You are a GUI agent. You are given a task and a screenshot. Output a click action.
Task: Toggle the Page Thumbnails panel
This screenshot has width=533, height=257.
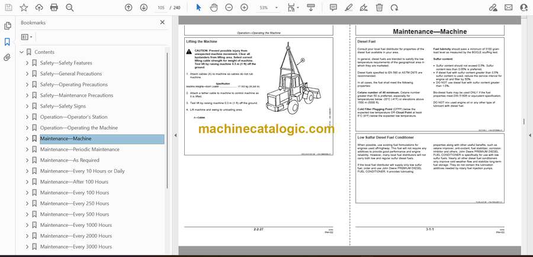click(x=7, y=26)
